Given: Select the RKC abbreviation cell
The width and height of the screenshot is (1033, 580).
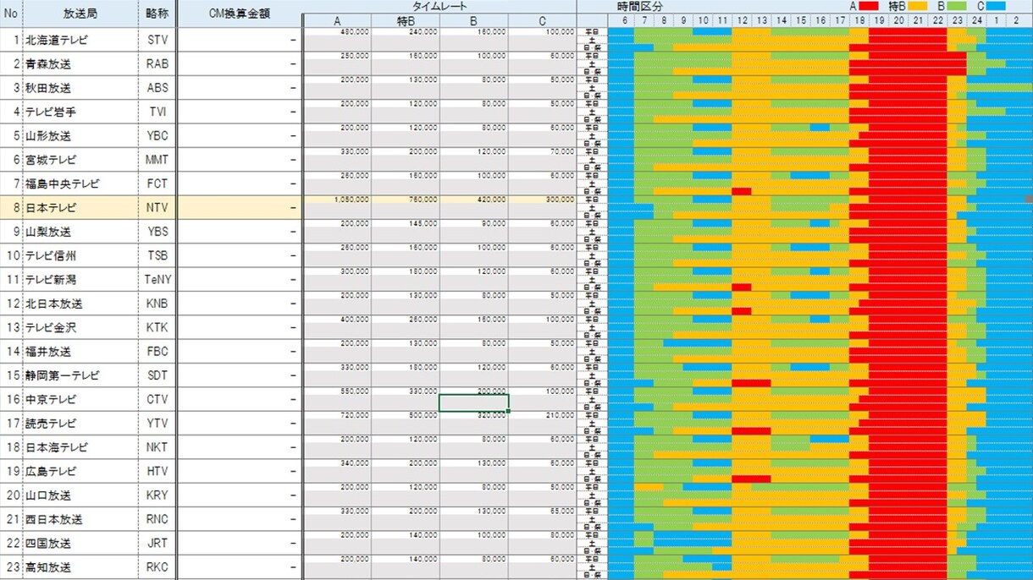Looking at the screenshot, I should tap(157, 567).
